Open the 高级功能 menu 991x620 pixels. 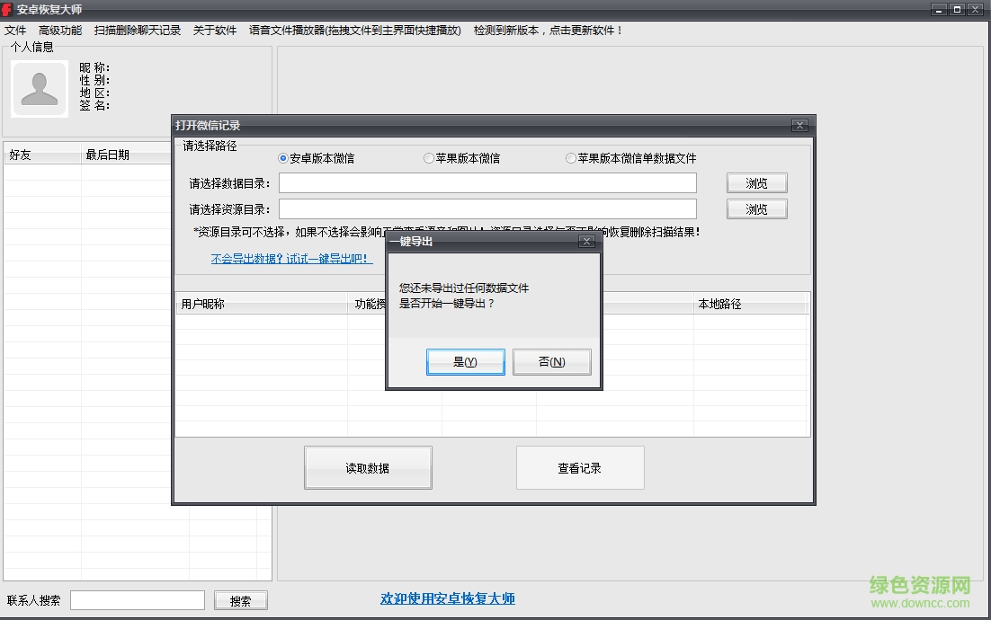[x=59, y=29]
